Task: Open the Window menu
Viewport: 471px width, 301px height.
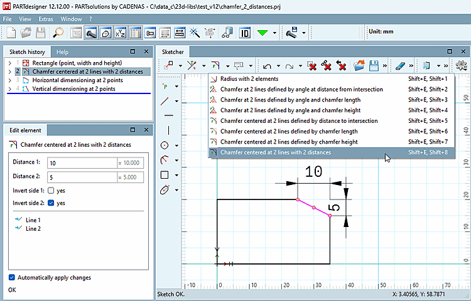Action: coord(71,19)
